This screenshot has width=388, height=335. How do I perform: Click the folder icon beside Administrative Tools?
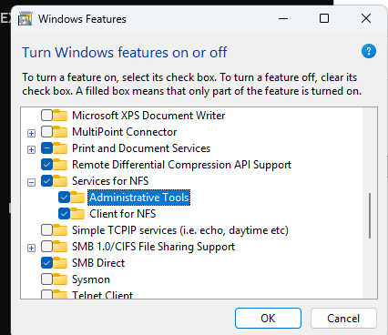77,198
